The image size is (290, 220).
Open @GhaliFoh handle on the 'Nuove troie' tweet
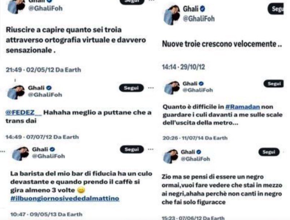point(199,19)
